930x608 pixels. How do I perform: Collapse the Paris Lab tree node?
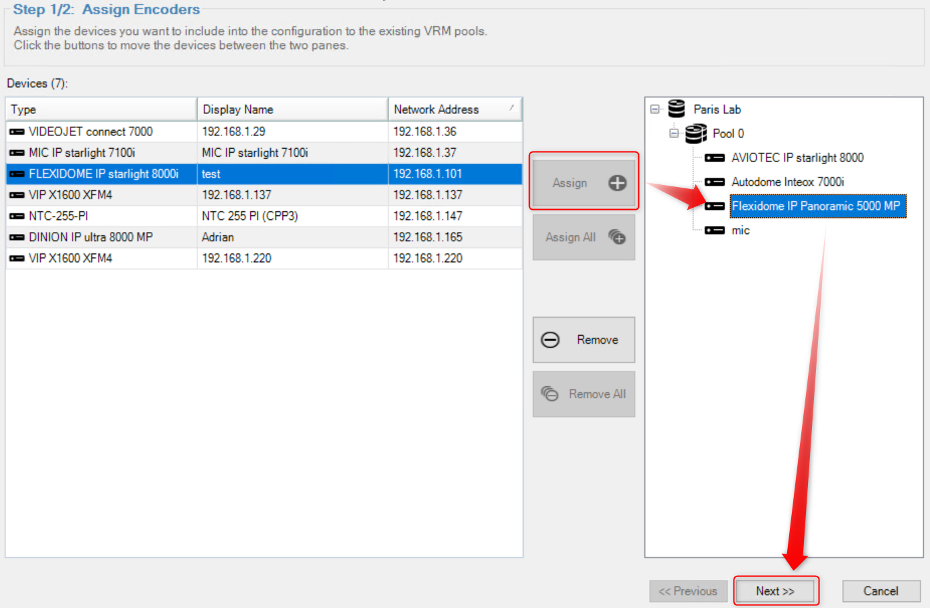point(655,109)
